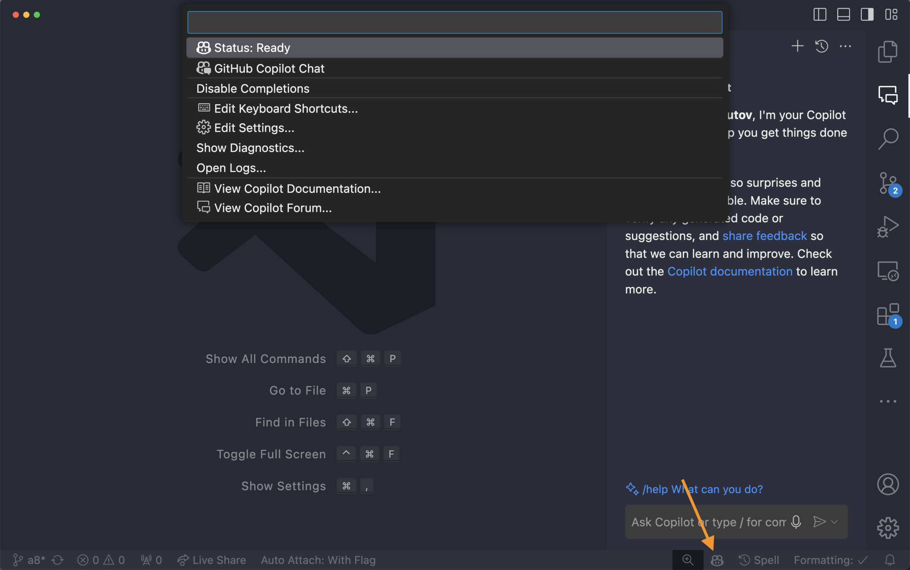Open Run and Debug view

(888, 227)
